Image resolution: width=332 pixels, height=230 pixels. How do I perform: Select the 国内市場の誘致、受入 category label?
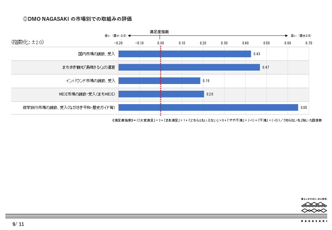click(x=96, y=54)
